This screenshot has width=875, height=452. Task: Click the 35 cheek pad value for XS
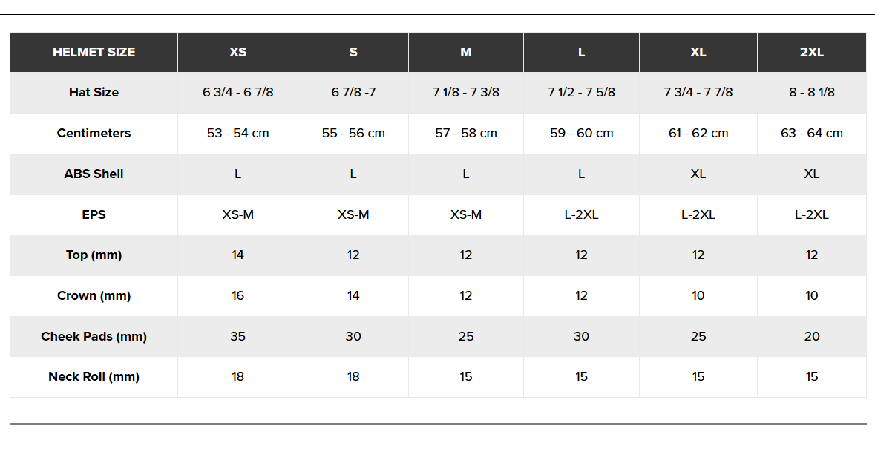pyautogui.click(x=237, y=336)
